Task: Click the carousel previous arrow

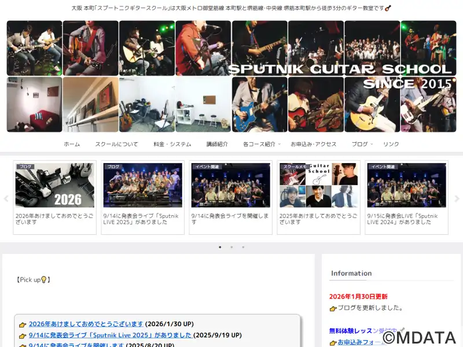Action: pyautogui.click(x=6, y=198)
